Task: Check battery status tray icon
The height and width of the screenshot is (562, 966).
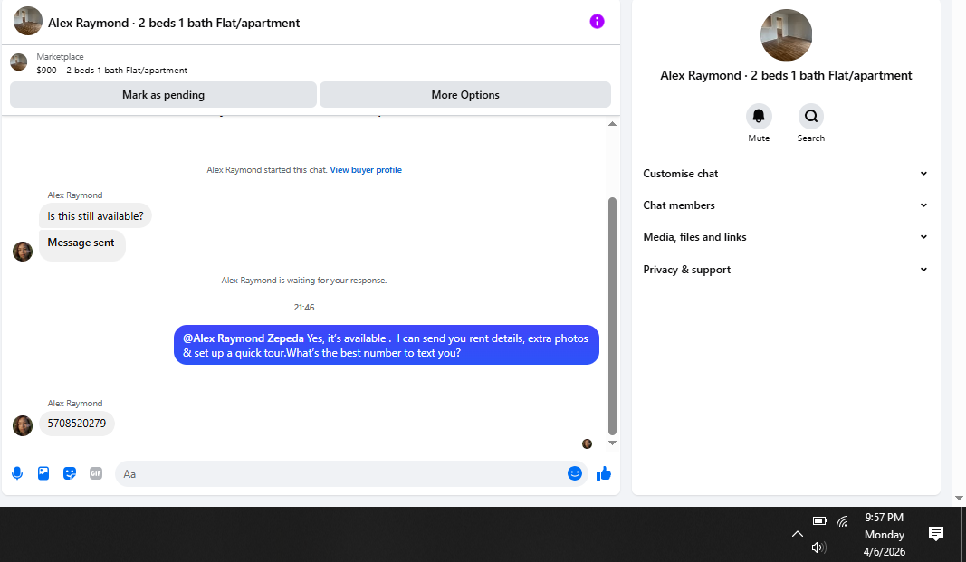Action: (818, 520)
